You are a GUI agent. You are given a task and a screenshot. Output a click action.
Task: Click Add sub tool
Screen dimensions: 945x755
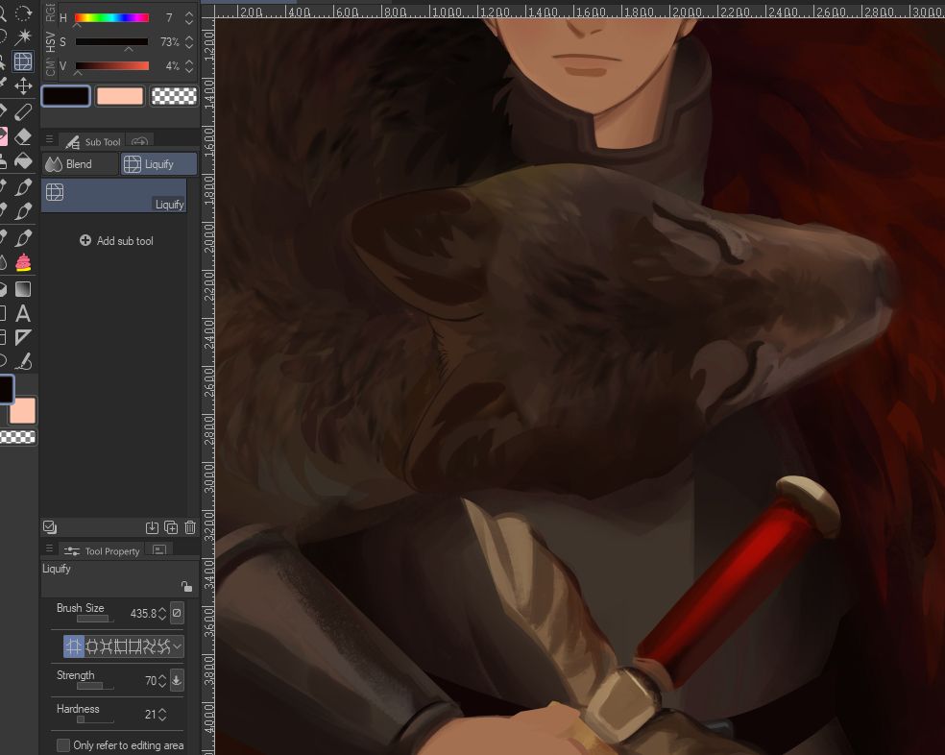coord(117,240)
